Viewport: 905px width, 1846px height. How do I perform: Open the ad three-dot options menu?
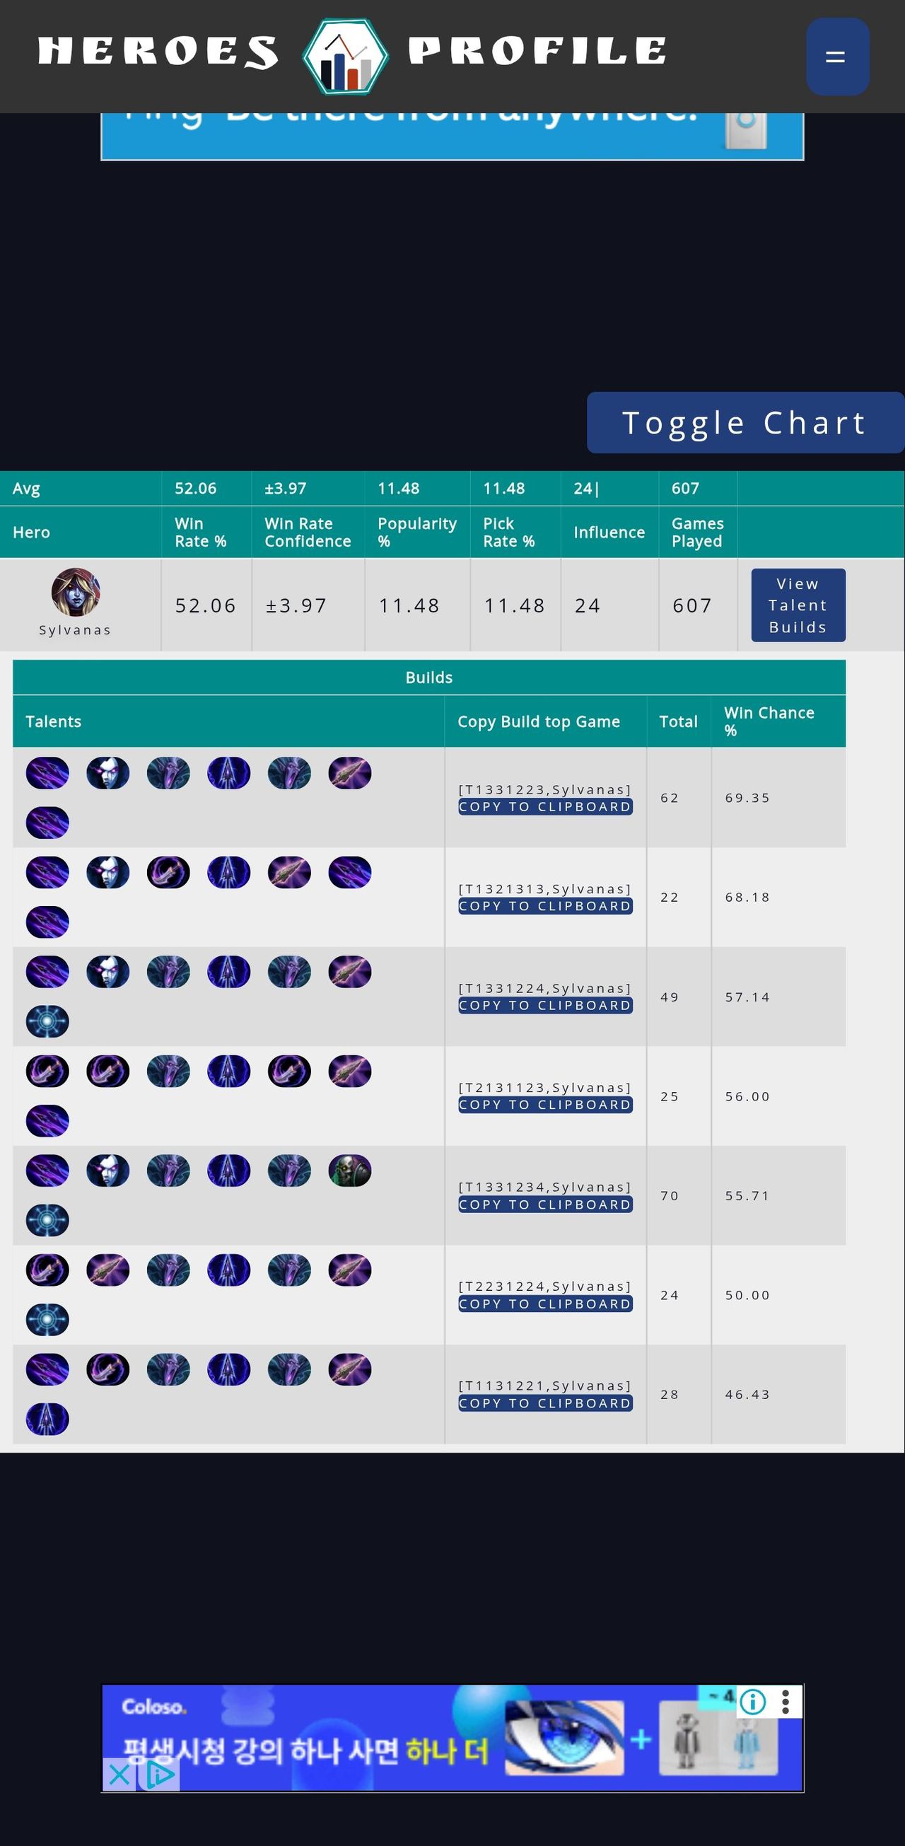click(x=786, y=1701)
